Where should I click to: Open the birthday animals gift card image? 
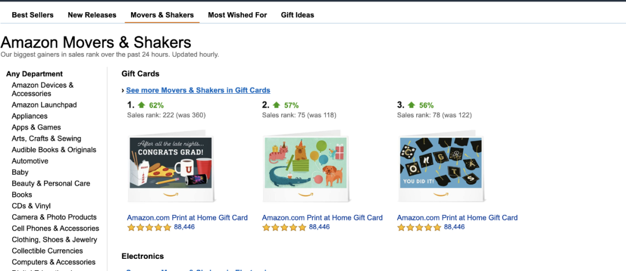tap(305, 165)
